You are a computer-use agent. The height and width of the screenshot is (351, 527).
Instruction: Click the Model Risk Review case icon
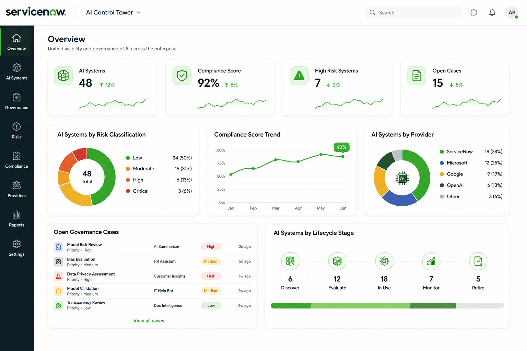58,247
